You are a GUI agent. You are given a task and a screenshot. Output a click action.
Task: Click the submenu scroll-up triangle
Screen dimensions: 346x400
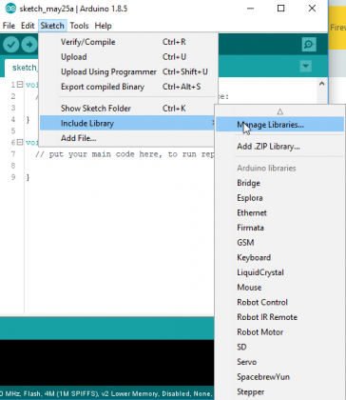[279, 111]
